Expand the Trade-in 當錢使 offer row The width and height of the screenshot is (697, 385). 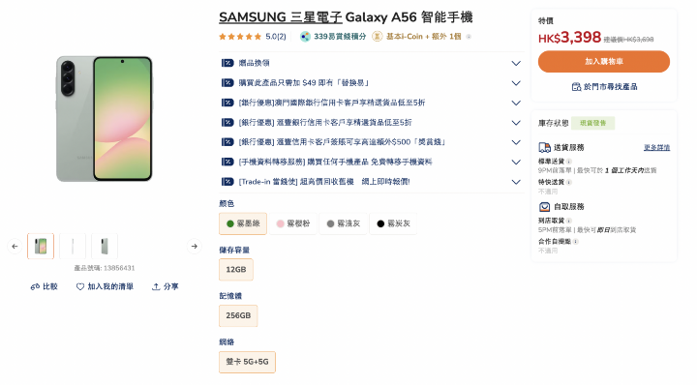[371, 182]
